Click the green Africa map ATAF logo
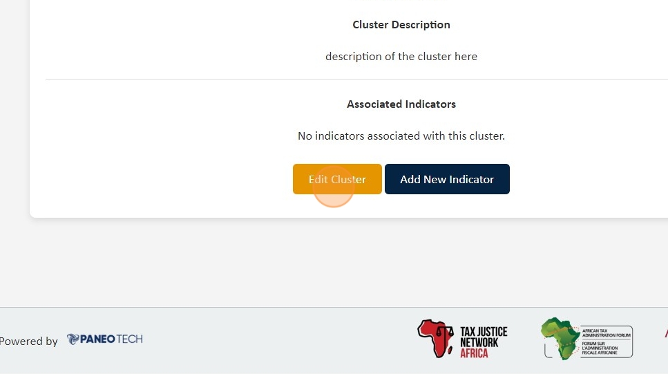The width and height of the screenshot is (668, 374). click(x=560, y=338)
